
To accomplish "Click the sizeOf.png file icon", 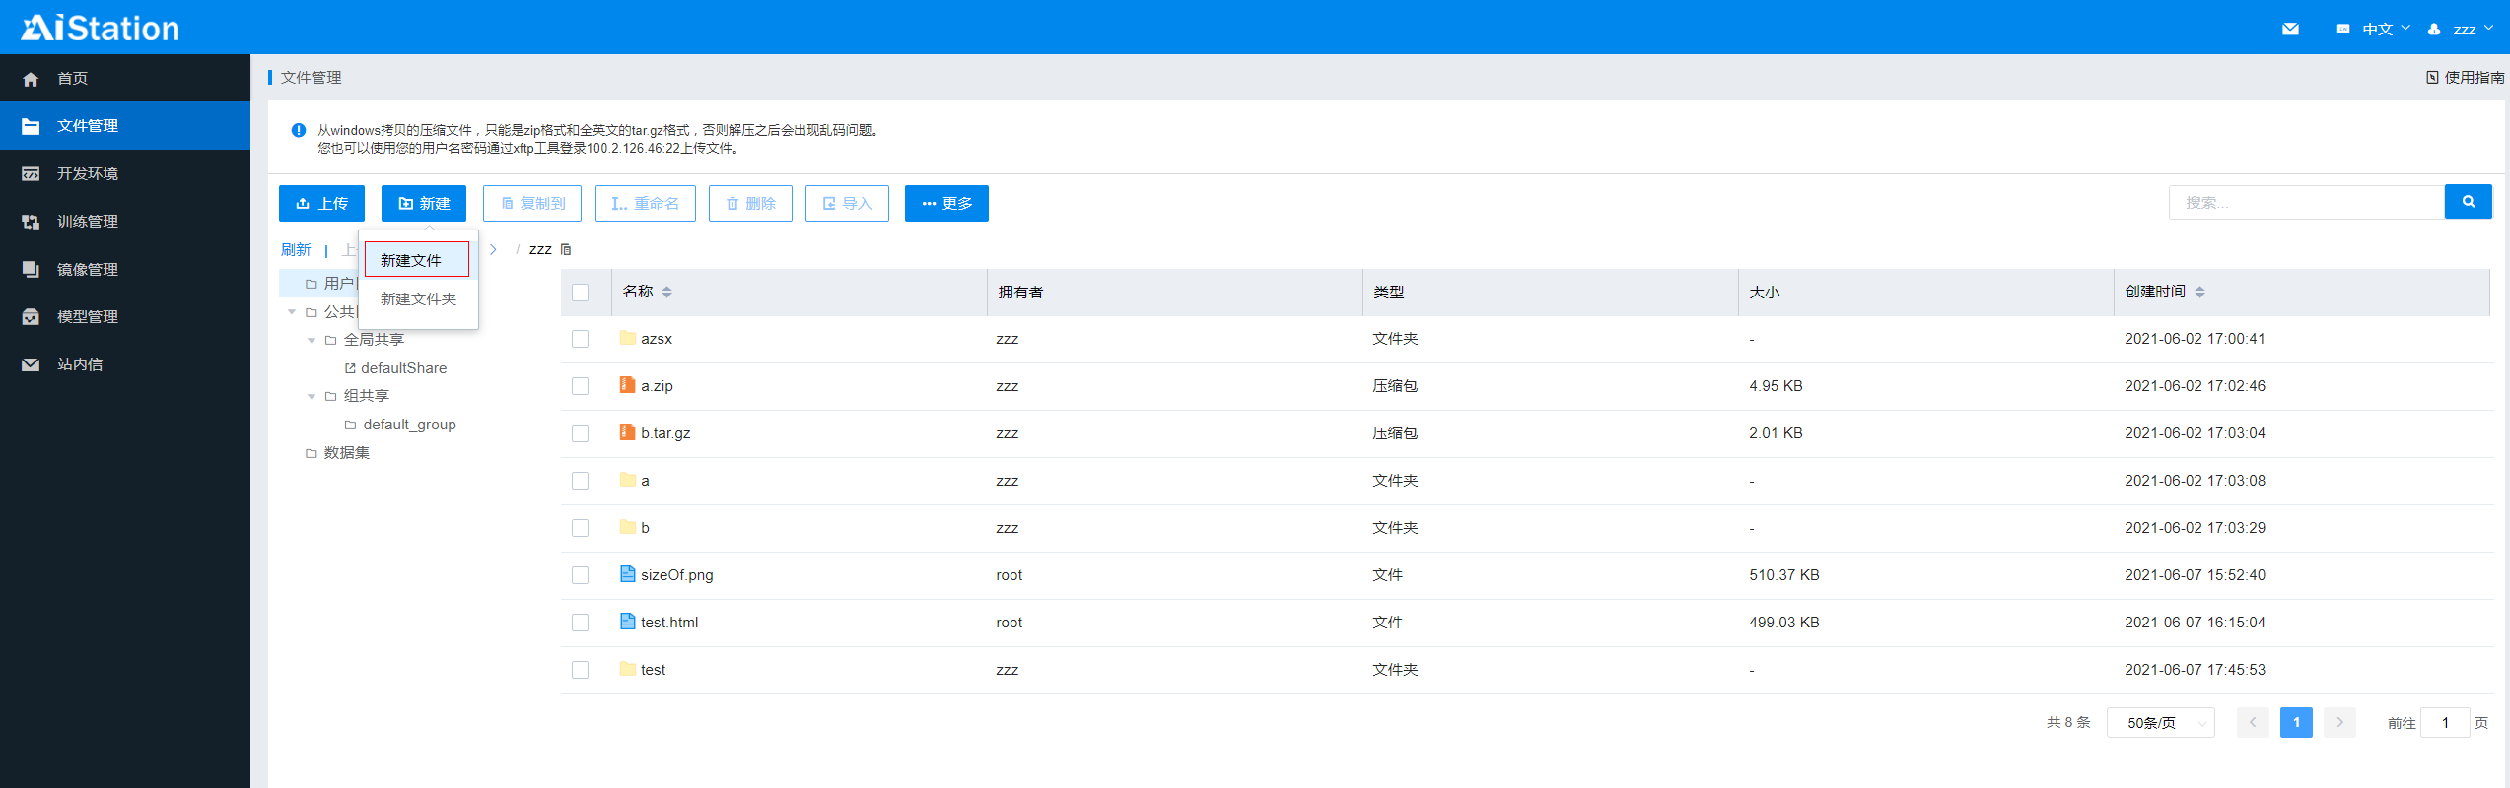I will coord(627,574).
